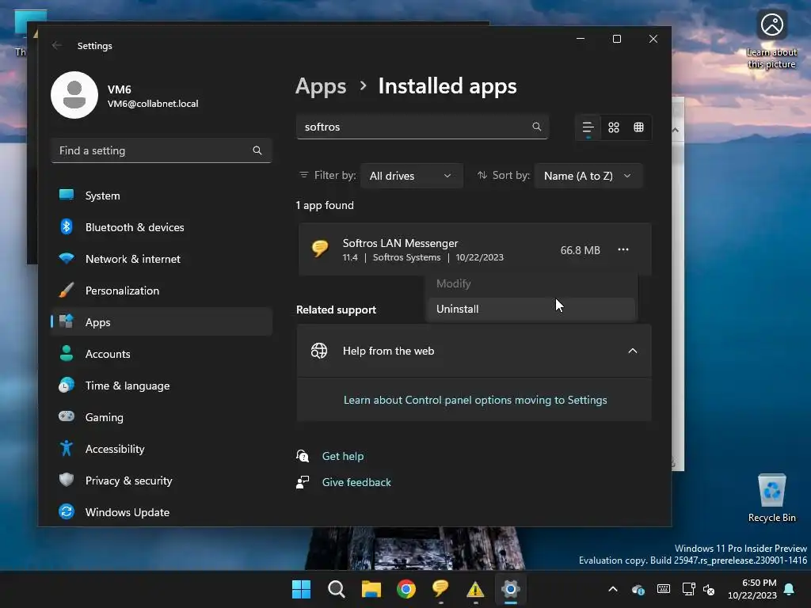Click the network icon in system tray

(x=688, y=589)
